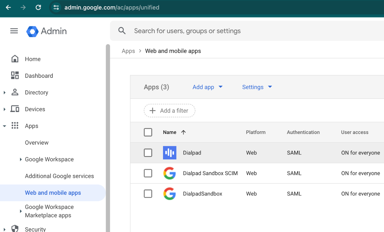Screen dimensions: 384x232
Task: Click the Platform column header
Action: tap(256, 132)
